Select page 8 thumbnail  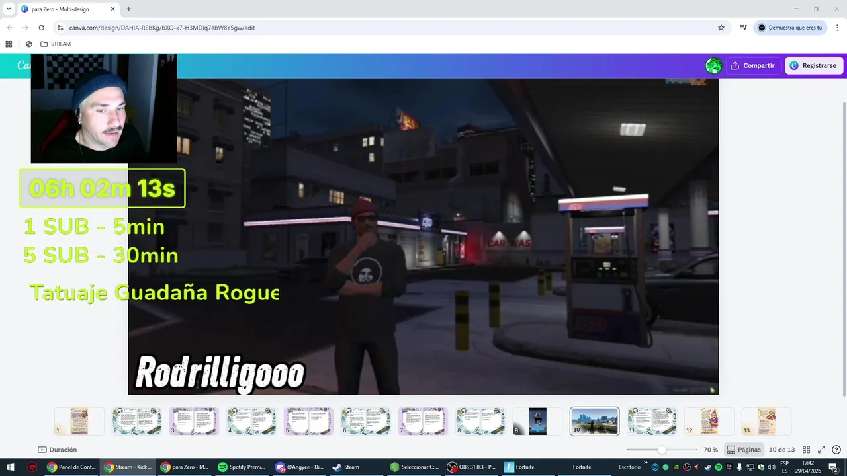click(480, 421)
